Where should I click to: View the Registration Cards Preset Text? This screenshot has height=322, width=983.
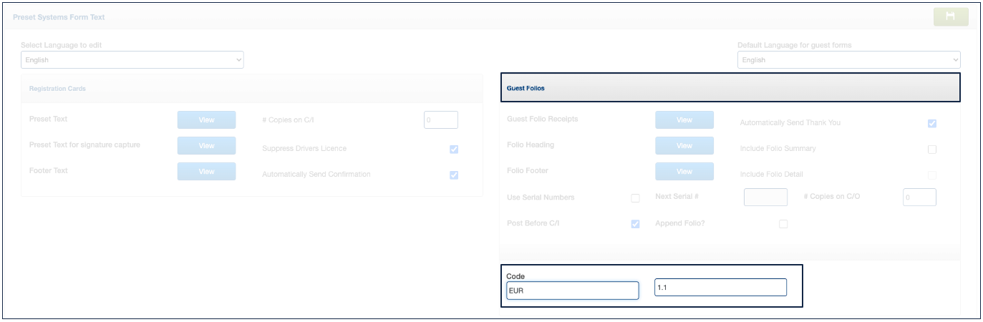point(206,120)
